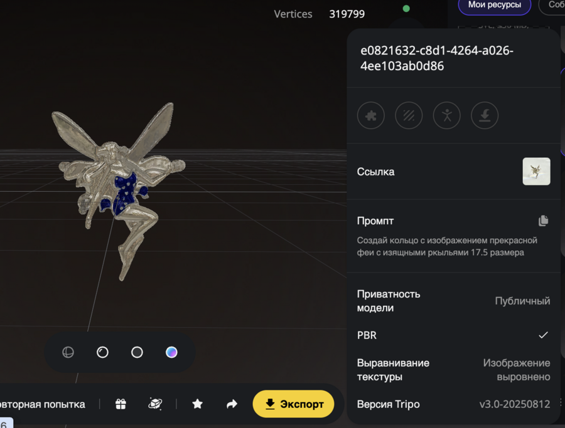
Task: Select the shaded circle view mode
Action: (x=103, y=352)
